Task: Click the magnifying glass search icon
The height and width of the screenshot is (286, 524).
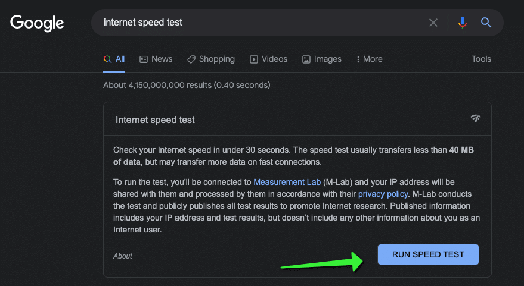Action: tap(486, 23)
